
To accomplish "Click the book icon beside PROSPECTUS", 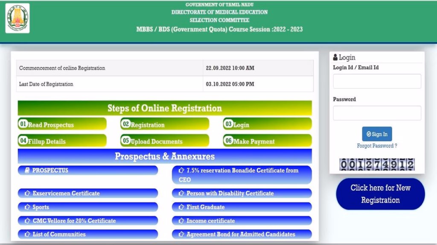I will pyautogui.click(x=27, y=170).
